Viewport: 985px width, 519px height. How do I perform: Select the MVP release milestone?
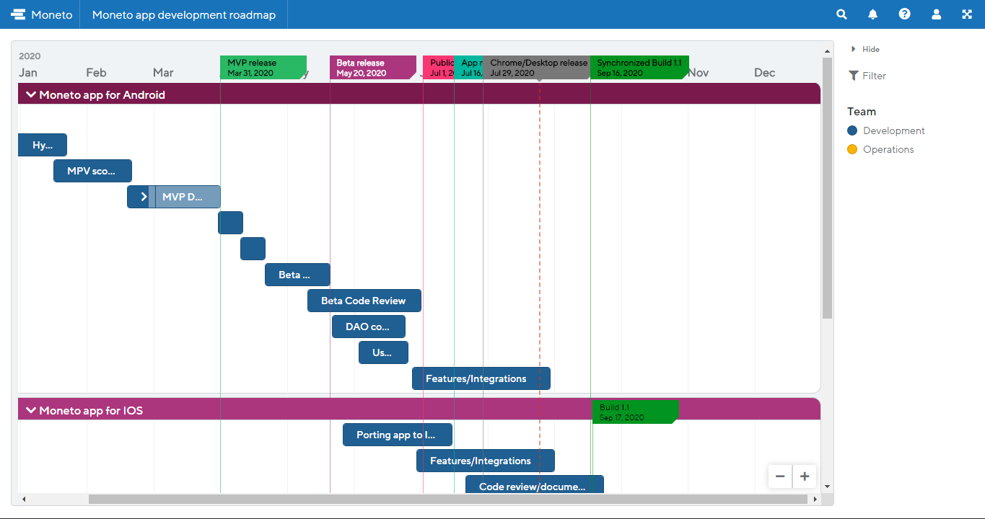click(263, 68)
